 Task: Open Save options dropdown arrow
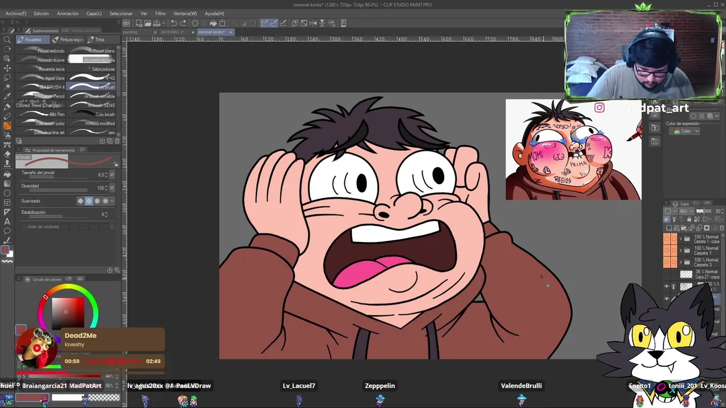(164, 23)
